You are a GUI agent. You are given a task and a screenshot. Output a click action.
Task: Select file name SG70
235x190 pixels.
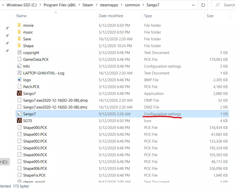point(28,121)
